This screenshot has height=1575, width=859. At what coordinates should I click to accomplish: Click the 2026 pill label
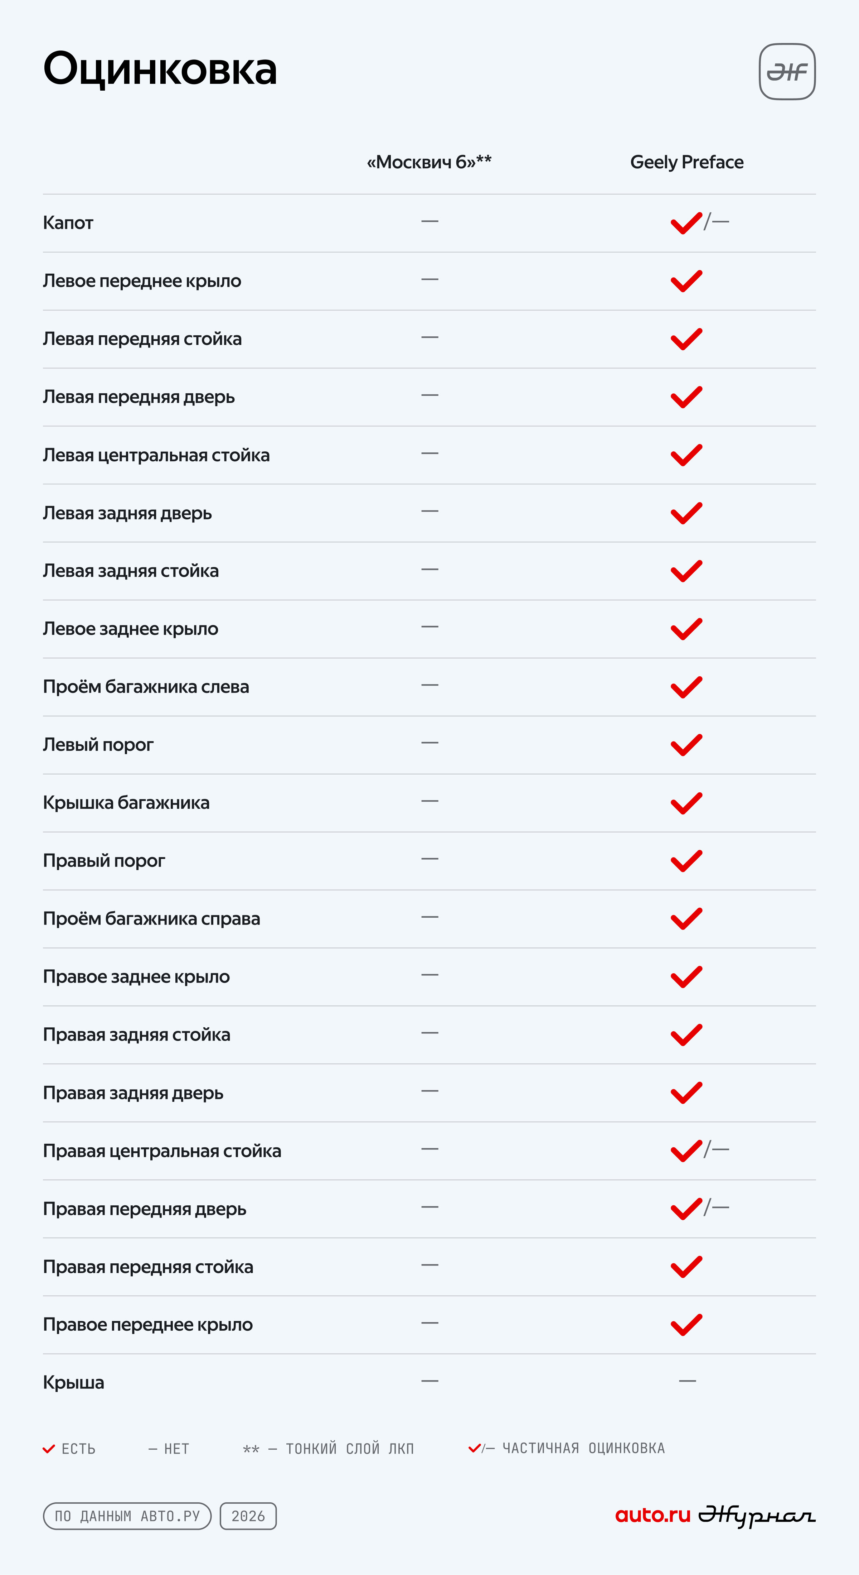pos(248,1516)
